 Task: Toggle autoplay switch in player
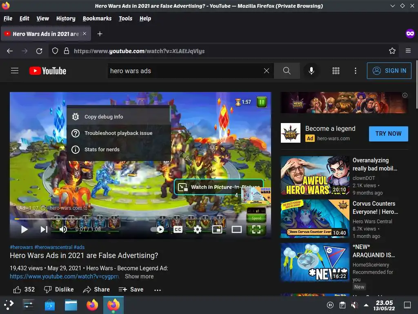coord(158,229)
